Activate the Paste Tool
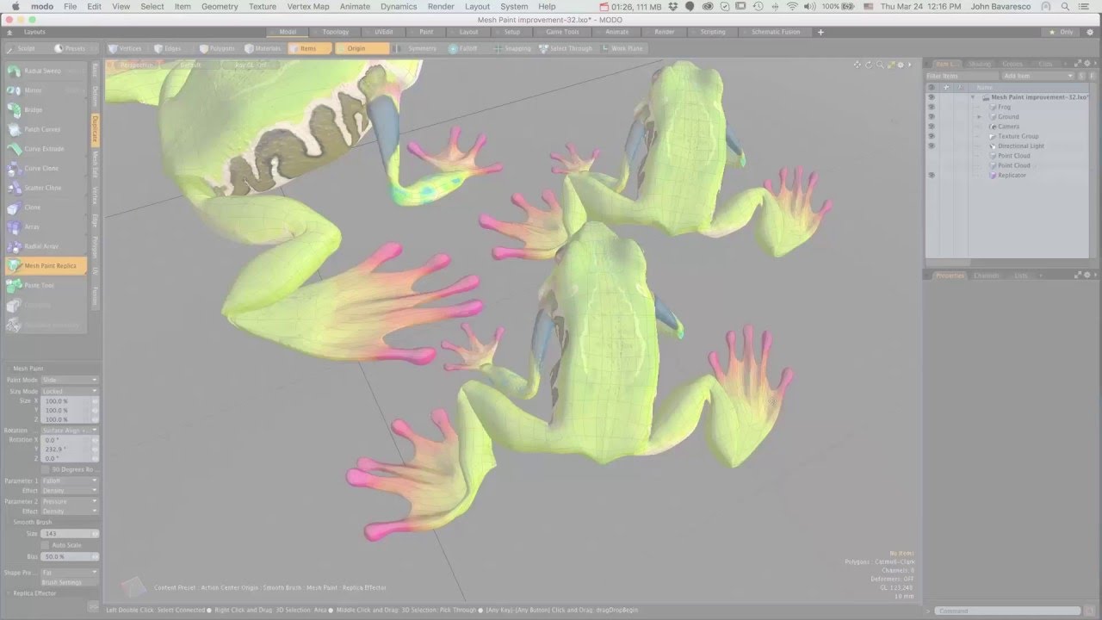Viewport: 1102px width, 620px height. click(45, 285)
